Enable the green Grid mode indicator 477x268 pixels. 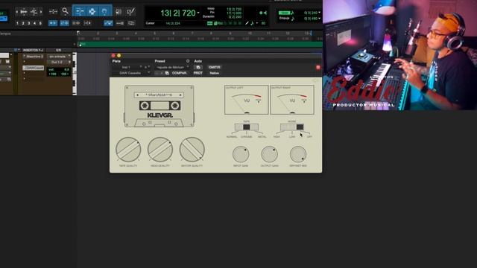pyautogui.click(x=284, y=13)
